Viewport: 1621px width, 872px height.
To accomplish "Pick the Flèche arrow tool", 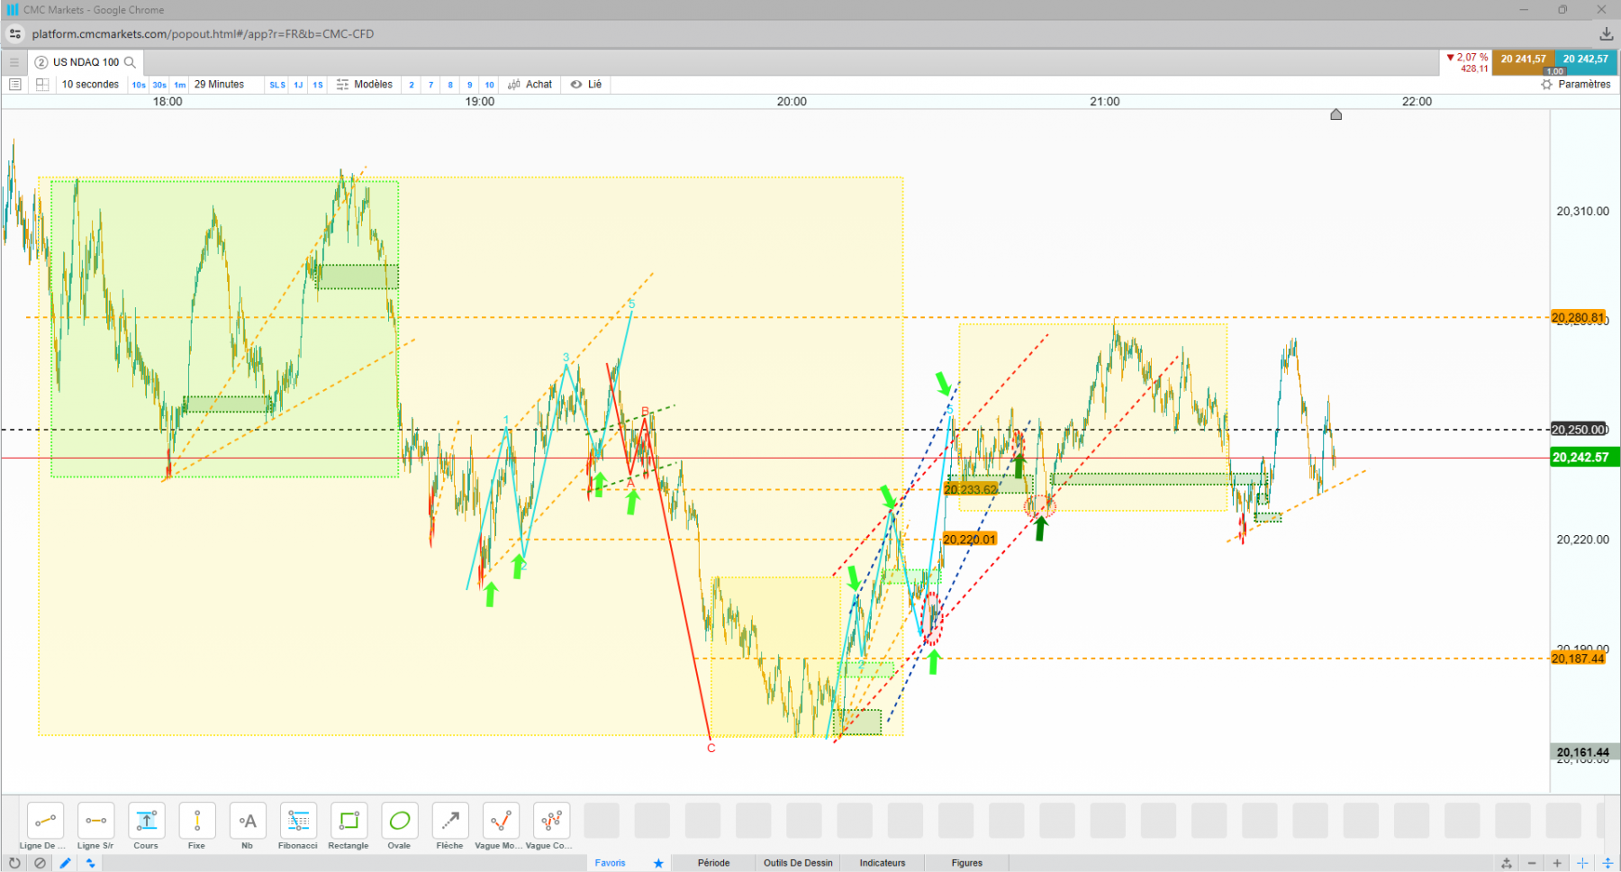I will click(449, 826).
